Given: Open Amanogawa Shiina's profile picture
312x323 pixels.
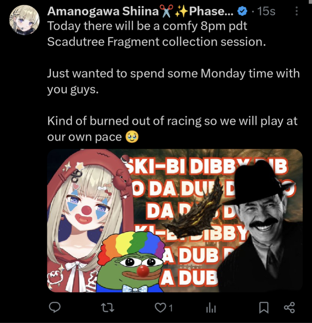Looking at the screenshot, I should click(24, 20).
